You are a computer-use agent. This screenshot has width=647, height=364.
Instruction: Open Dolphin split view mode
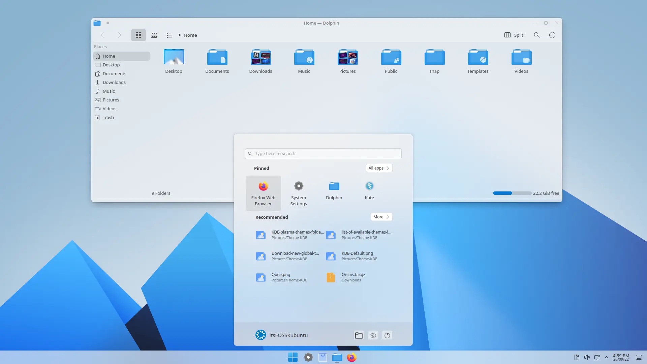click(x=513, y=35)
